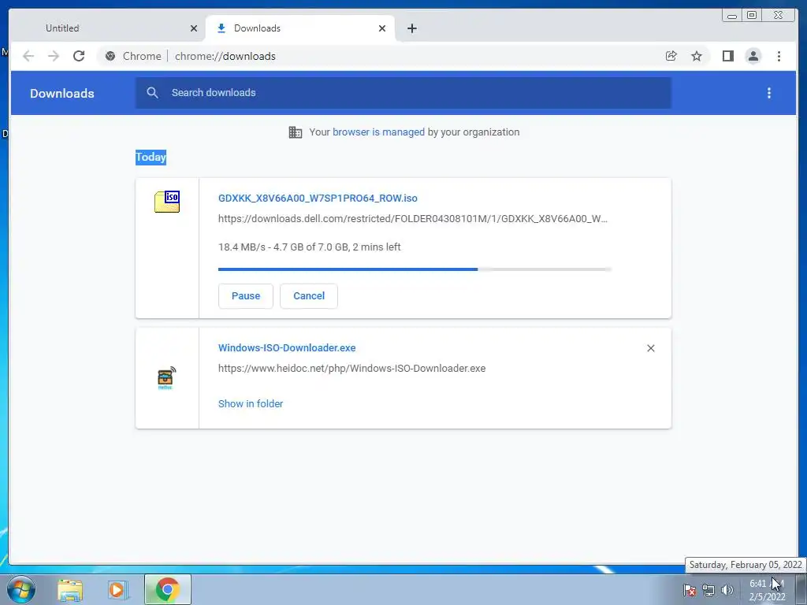The width and height of the screenshot is (807, 605).
Task: Minimize the Chrome window
Action: point(732,16)
